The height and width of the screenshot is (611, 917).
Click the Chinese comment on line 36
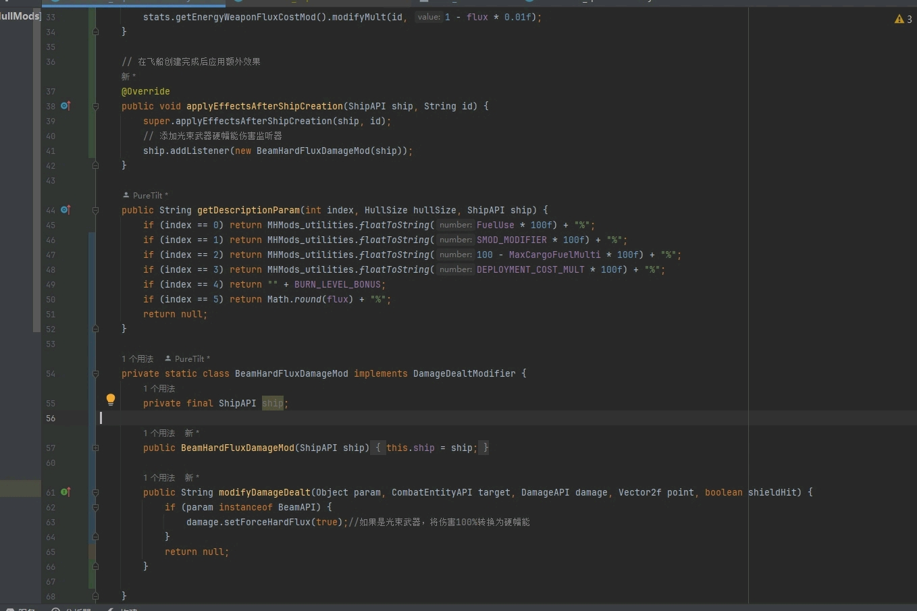pos(191,61)
